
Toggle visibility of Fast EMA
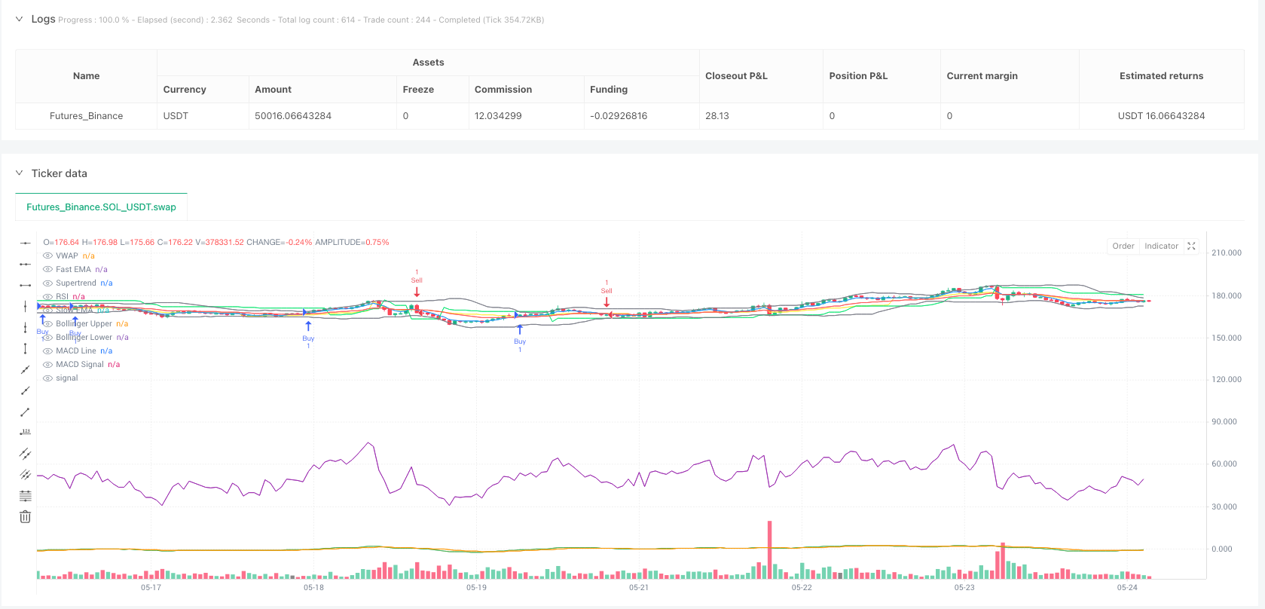(47, 270)
